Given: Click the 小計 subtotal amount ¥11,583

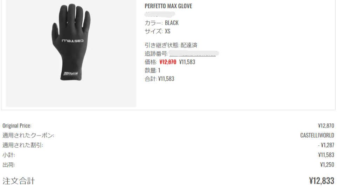Looking at the screenshot, I should pyautogui.click(x=326, y=155).
